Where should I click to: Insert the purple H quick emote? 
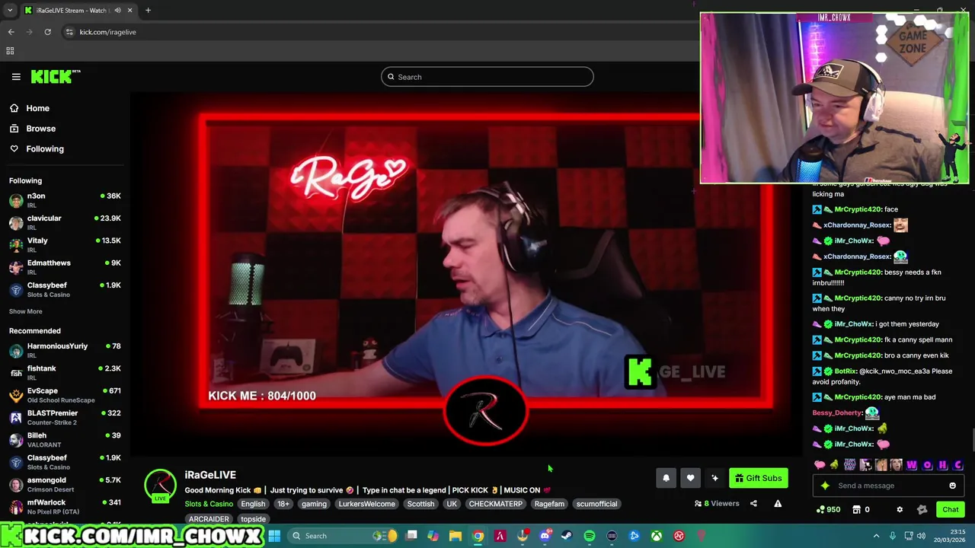(942, 465)
